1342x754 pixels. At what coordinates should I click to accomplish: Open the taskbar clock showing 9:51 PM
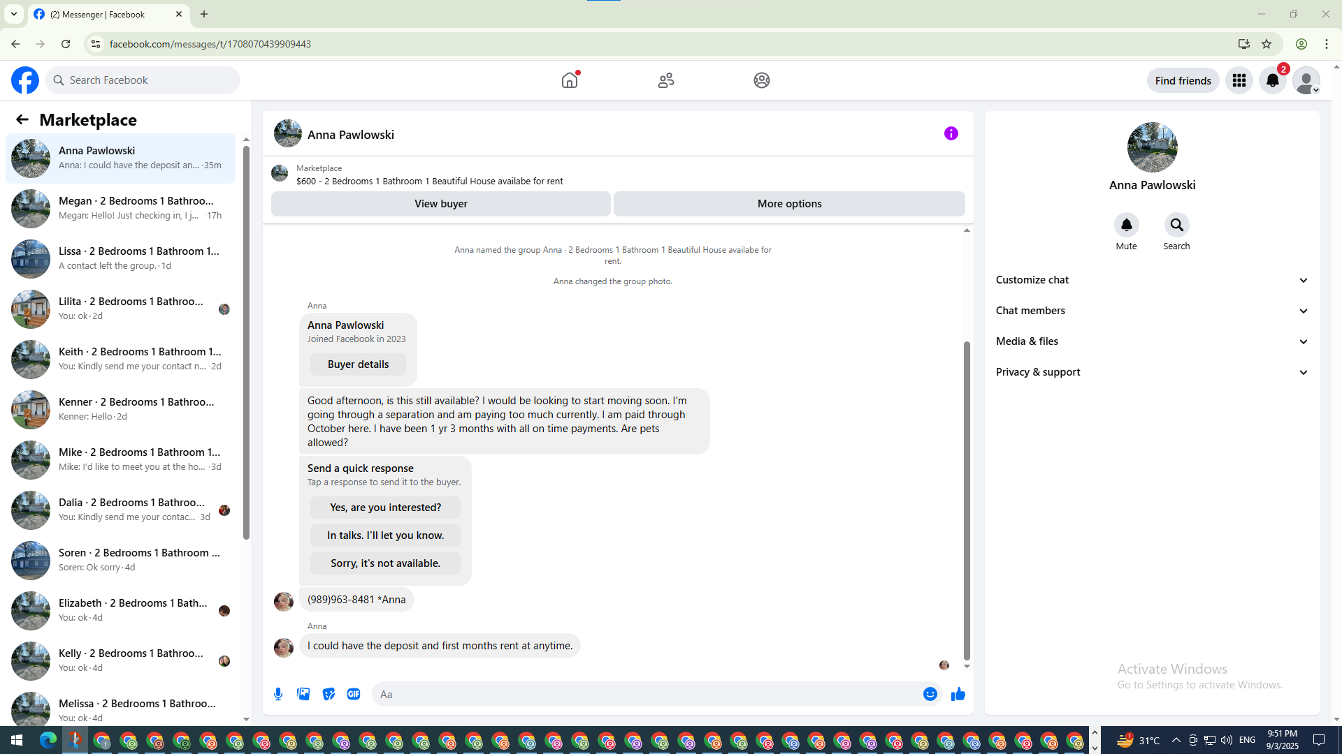(1282, 740)
